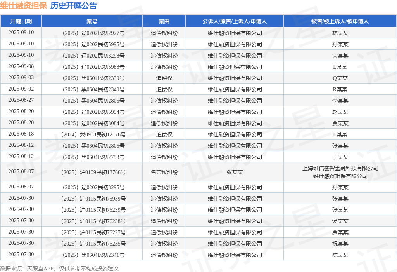The image size is (397, 272).
Task: Select case number (2025)辽0202民初3084号
Action: pos(93,123)
